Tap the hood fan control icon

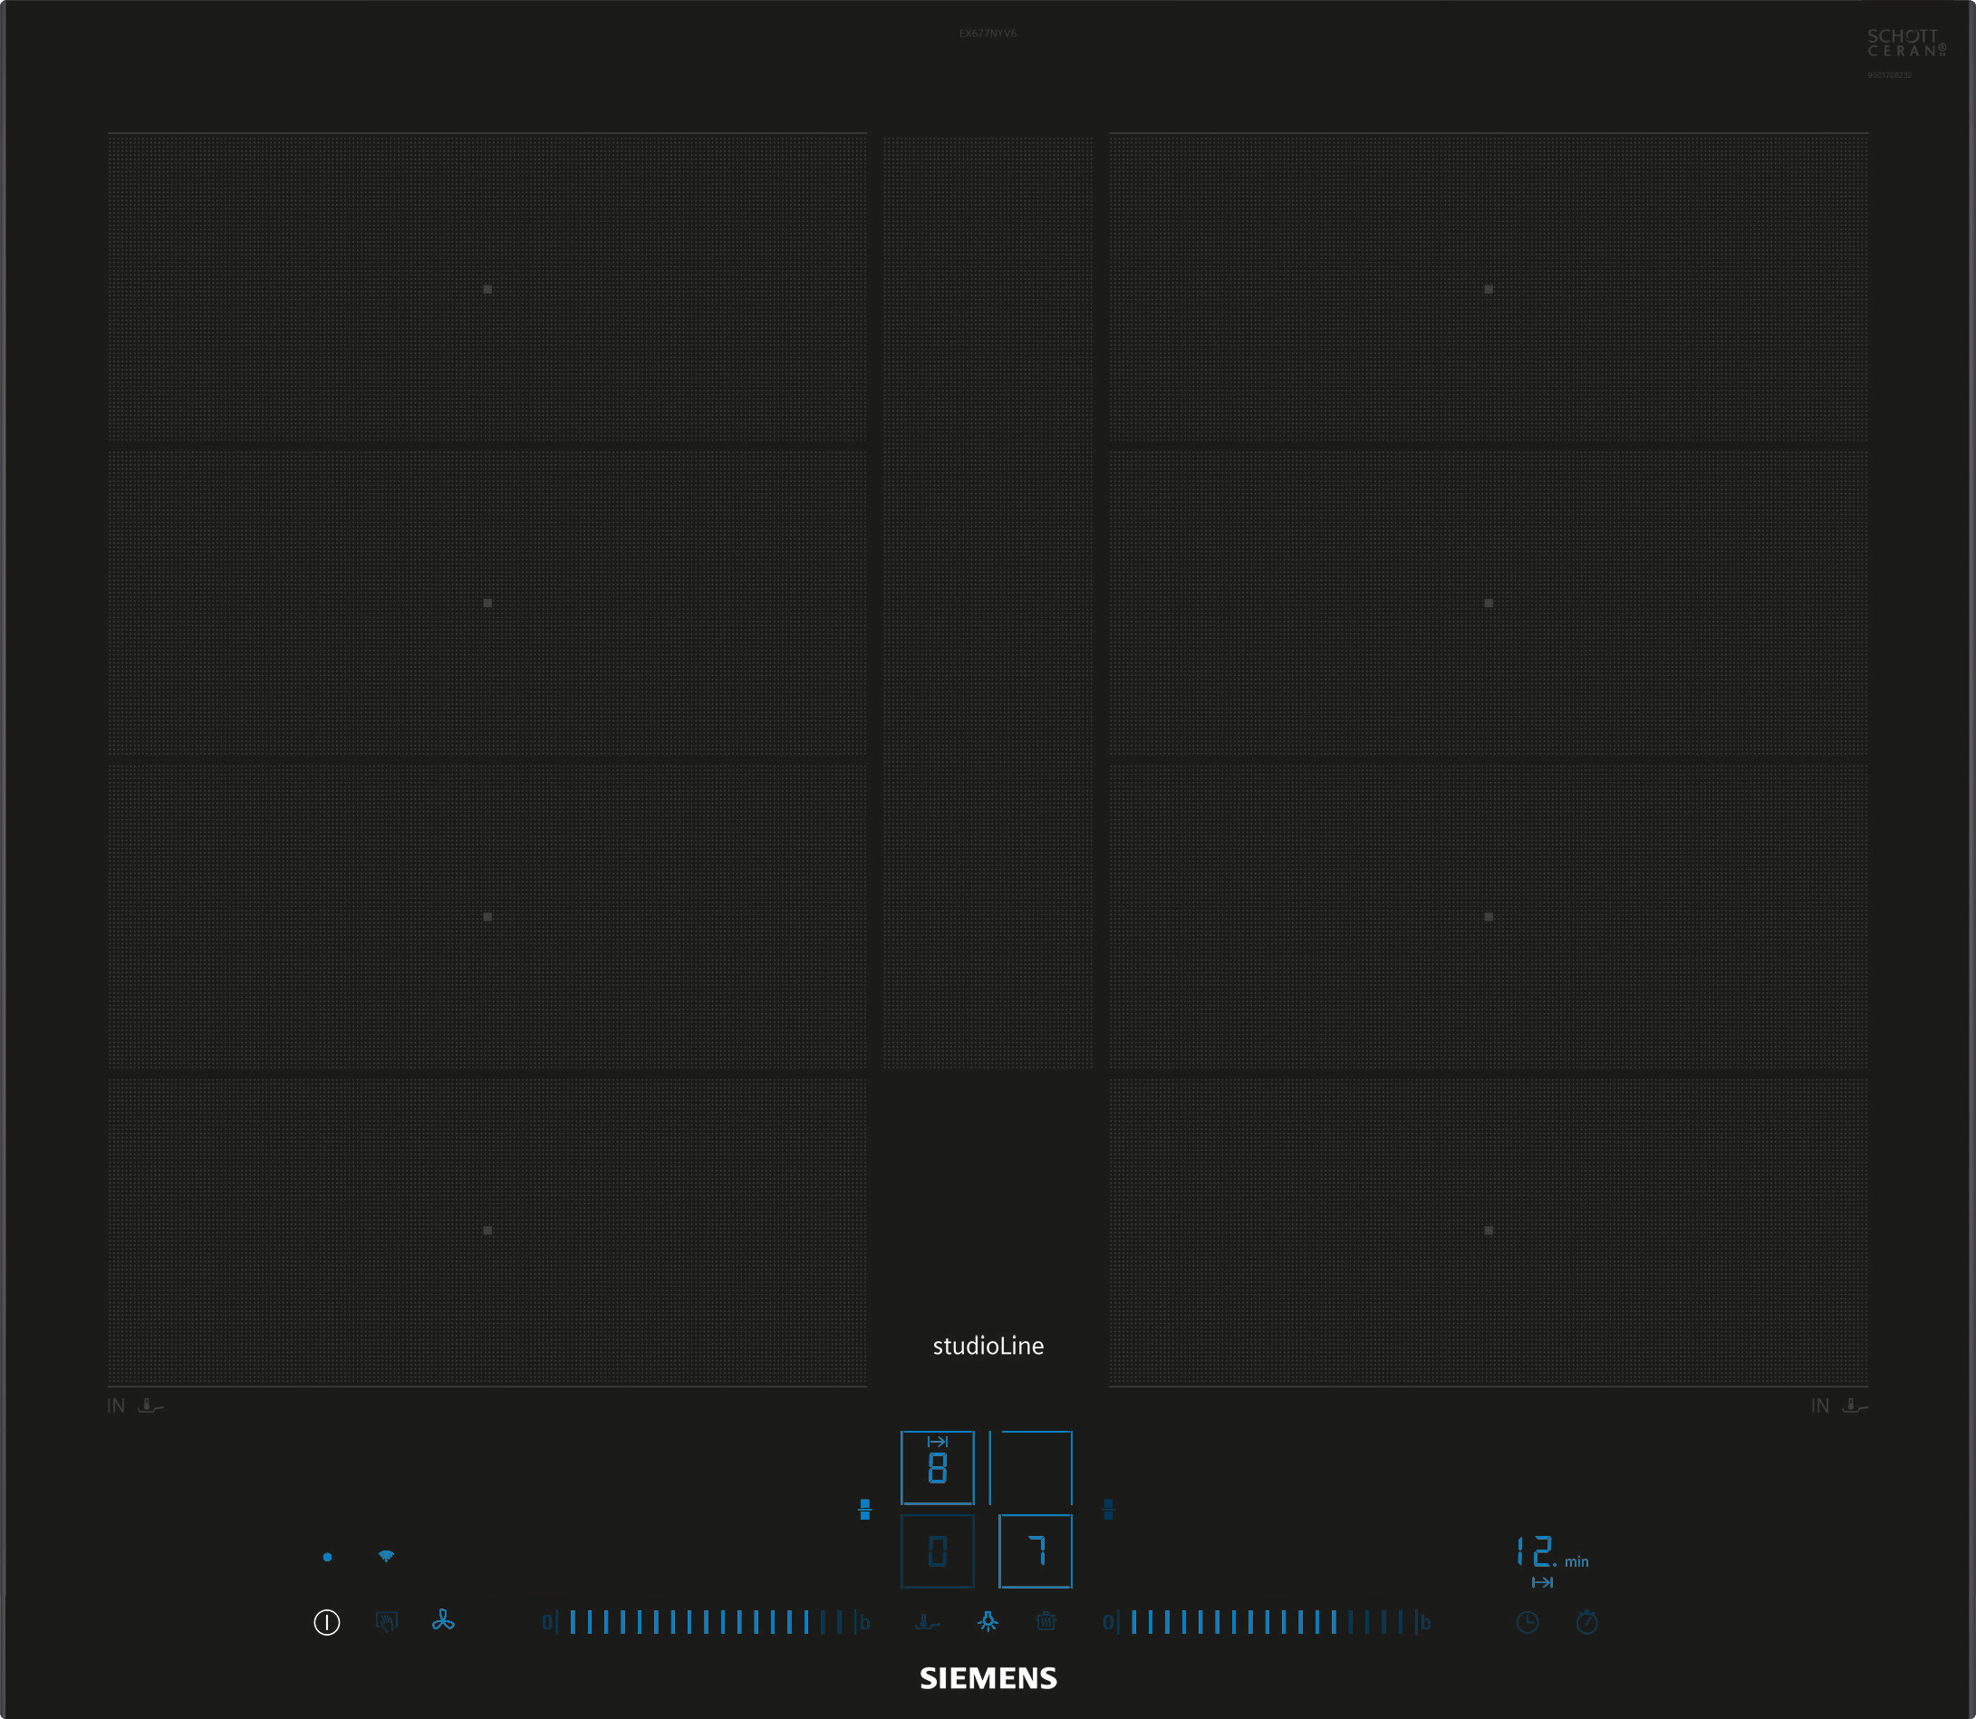(x=443, y=1621)
